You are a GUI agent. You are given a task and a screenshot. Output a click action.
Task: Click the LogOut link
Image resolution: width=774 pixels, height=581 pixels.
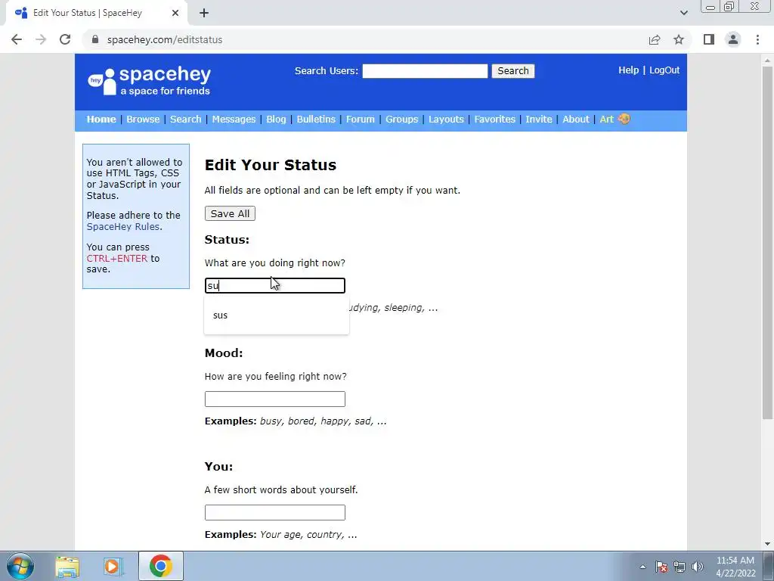point(664,70)
